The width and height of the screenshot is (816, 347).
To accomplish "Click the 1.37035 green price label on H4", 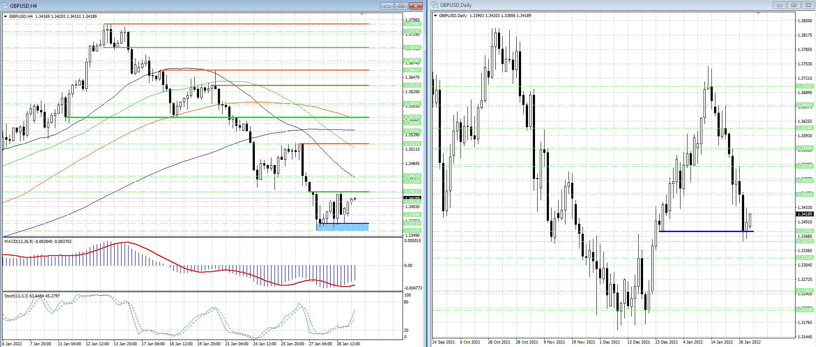I will 412,47.
